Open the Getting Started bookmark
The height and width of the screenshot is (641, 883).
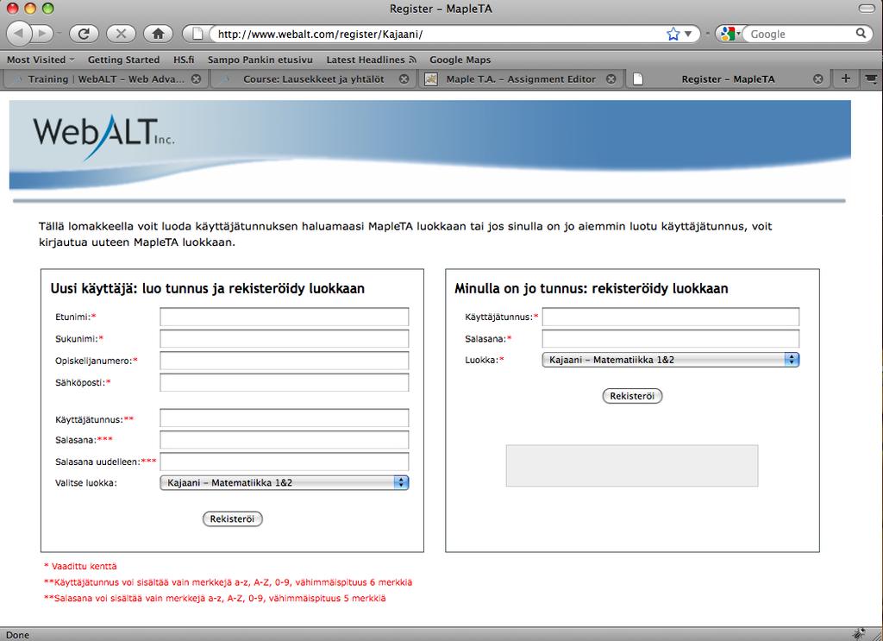point(123,60)
